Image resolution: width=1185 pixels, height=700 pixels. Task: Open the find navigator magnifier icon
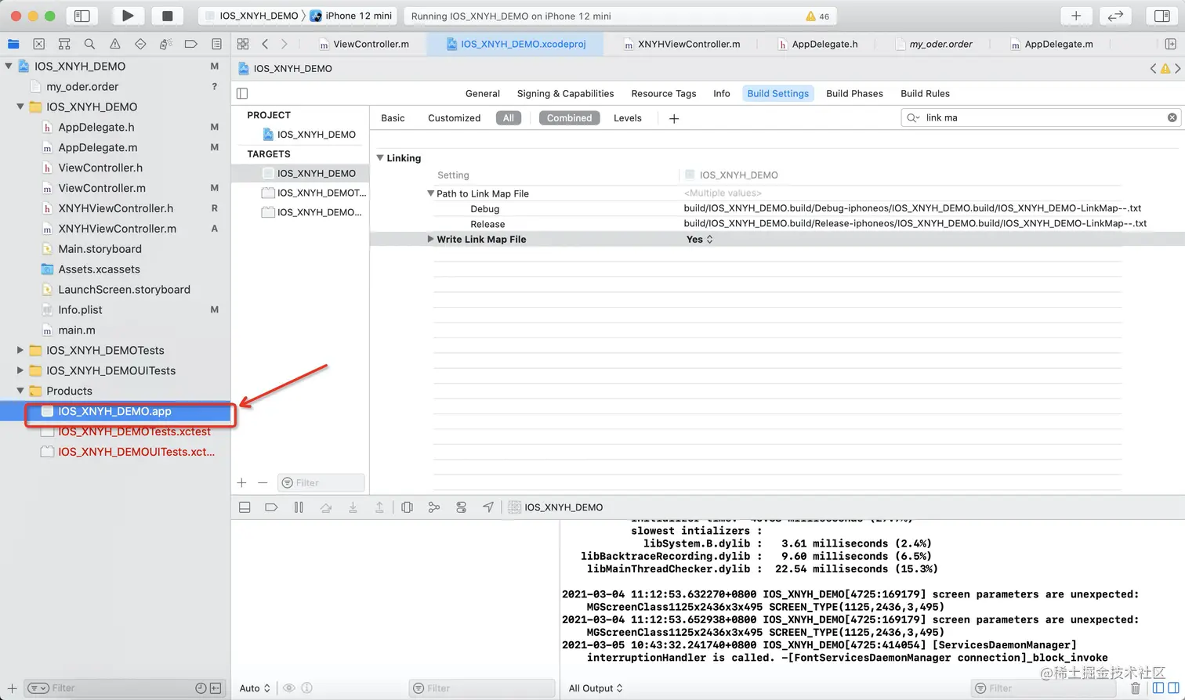(89, 44)
